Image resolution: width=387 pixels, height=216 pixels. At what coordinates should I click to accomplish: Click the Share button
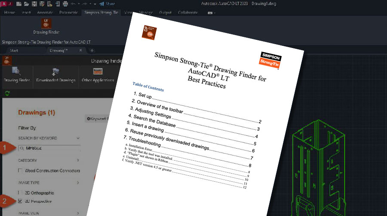pyautogui.click(x=107, y=4)
